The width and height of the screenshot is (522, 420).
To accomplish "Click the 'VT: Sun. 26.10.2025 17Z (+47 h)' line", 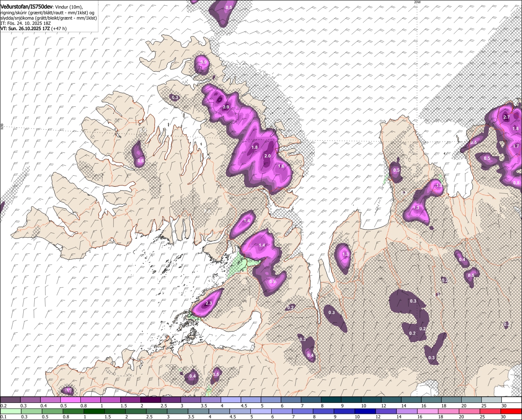I will tap(33, 29).
